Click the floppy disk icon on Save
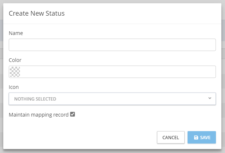The image size is (225, 153). point(196,138)
